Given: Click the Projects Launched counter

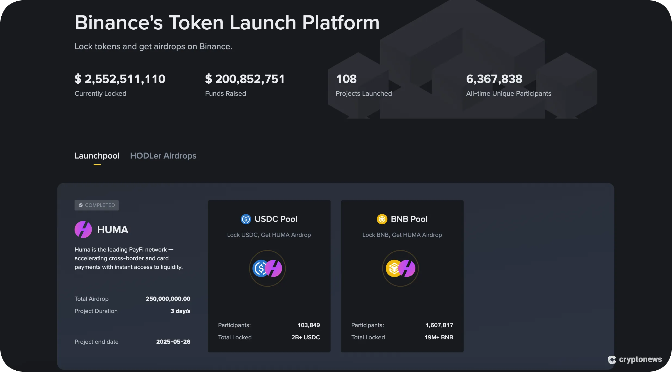Looking at the screenshot, I should (x=346, y=79).
